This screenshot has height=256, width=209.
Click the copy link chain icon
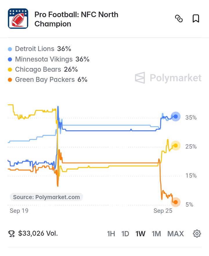pos(179,19)
